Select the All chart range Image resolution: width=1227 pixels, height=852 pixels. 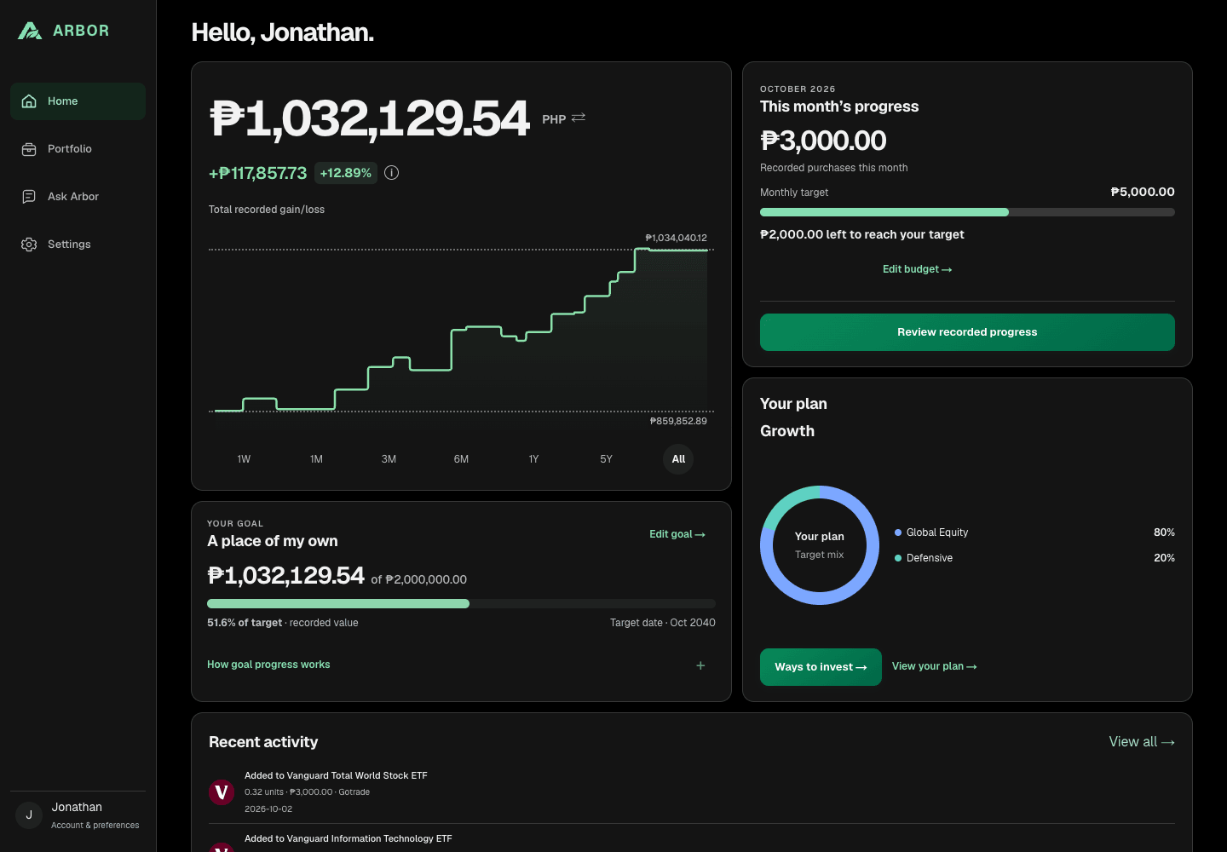(678, 459)
